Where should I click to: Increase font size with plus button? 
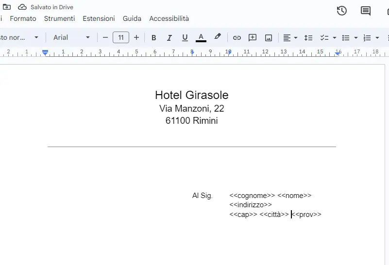point(136,37)
